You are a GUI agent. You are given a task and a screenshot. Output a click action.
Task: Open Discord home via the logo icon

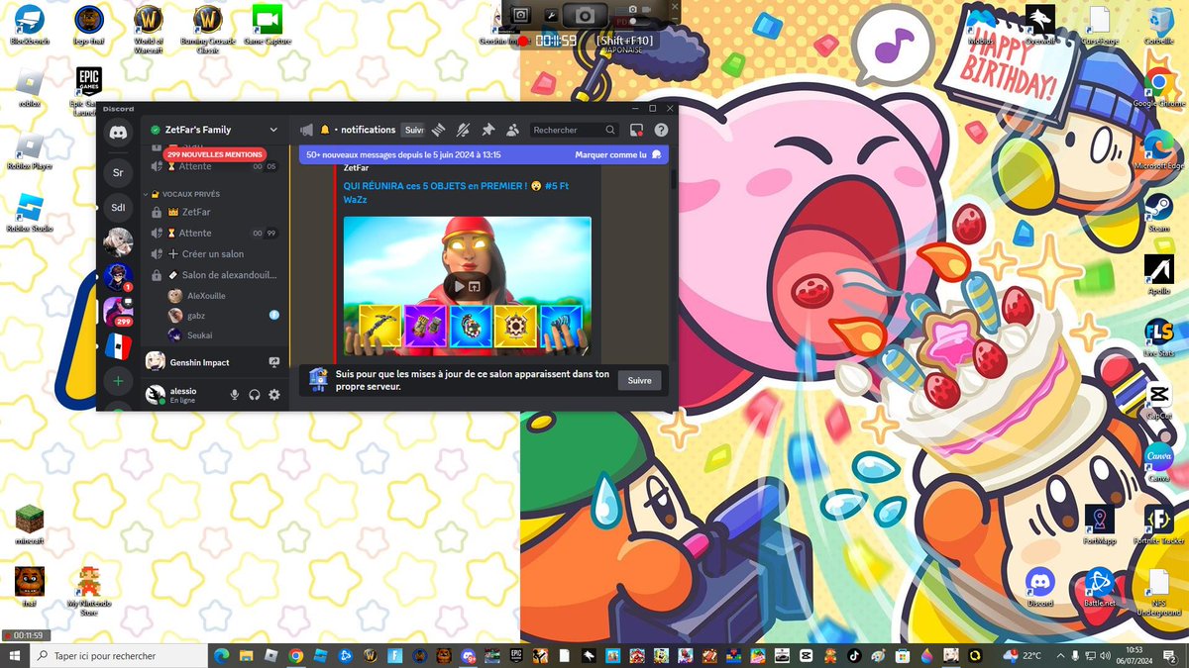tap(118, 132)
